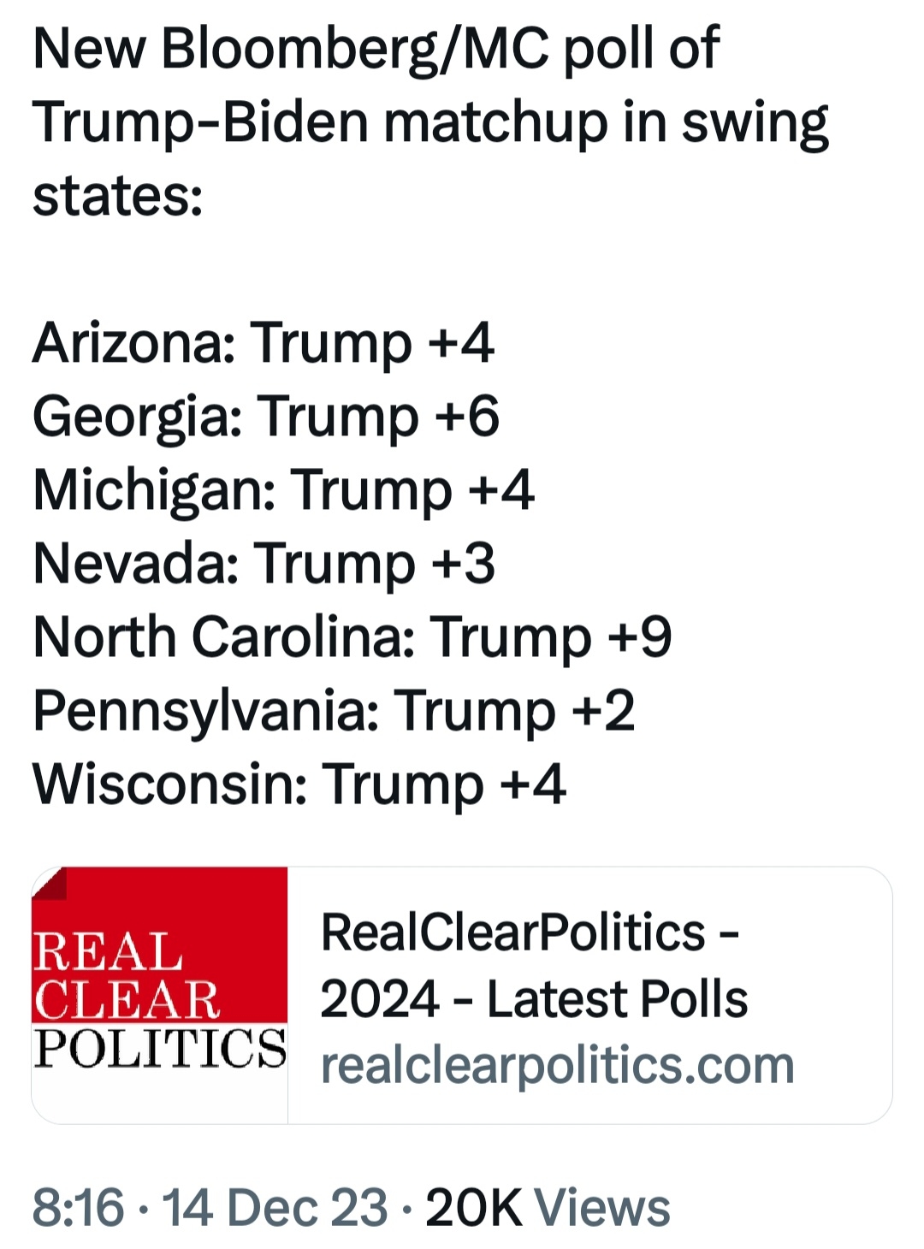Select the Georgia: Trump +6 line

[266, 417]
